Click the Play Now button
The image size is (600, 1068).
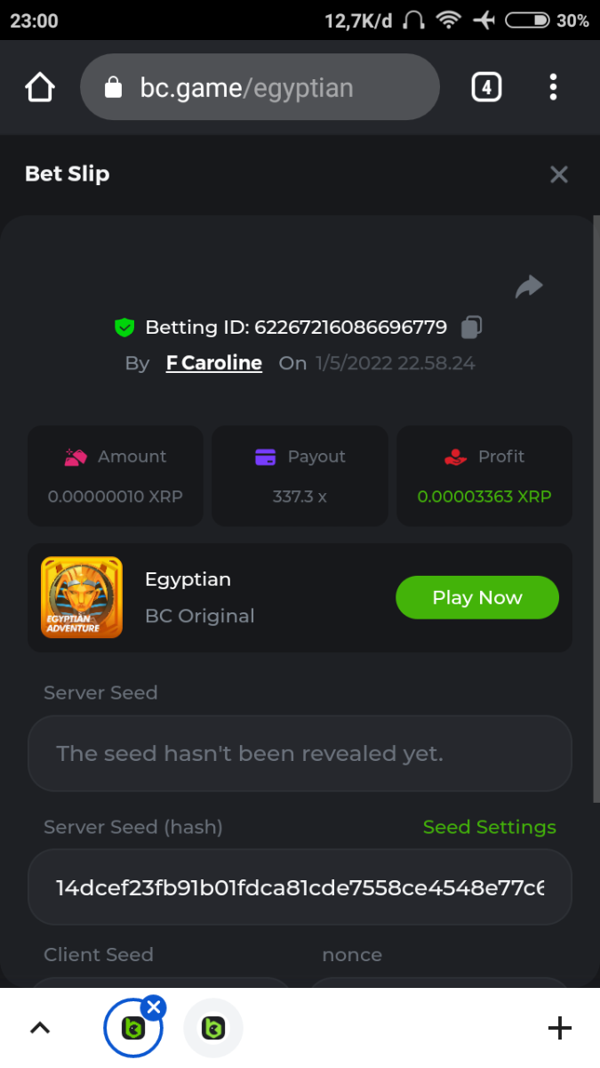tap(476, 597)
